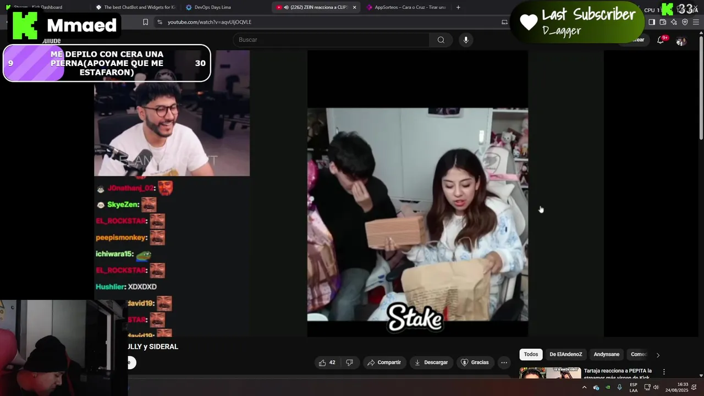Open the OneDrive tray icon

click(x=596, y=387)
